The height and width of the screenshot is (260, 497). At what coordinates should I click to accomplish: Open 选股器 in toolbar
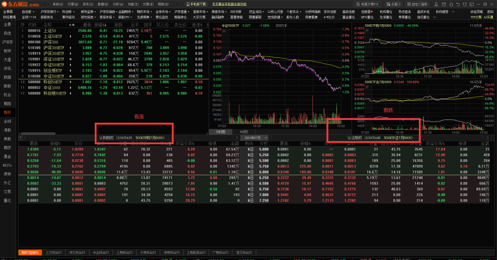coord(367,12)
